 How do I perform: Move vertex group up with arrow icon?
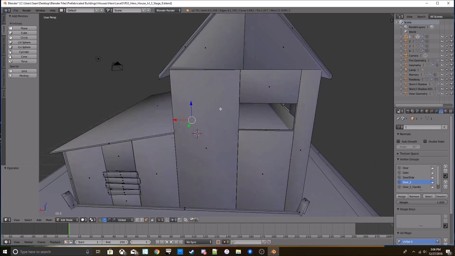point(445,182)
